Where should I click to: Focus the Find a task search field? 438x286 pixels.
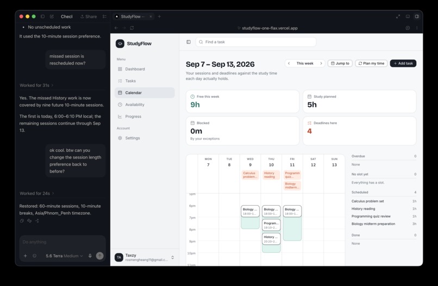coord(256,42)
